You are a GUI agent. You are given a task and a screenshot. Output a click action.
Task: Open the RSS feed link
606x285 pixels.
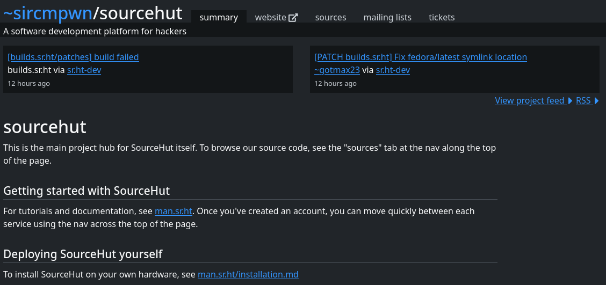(x=583, y=100)
